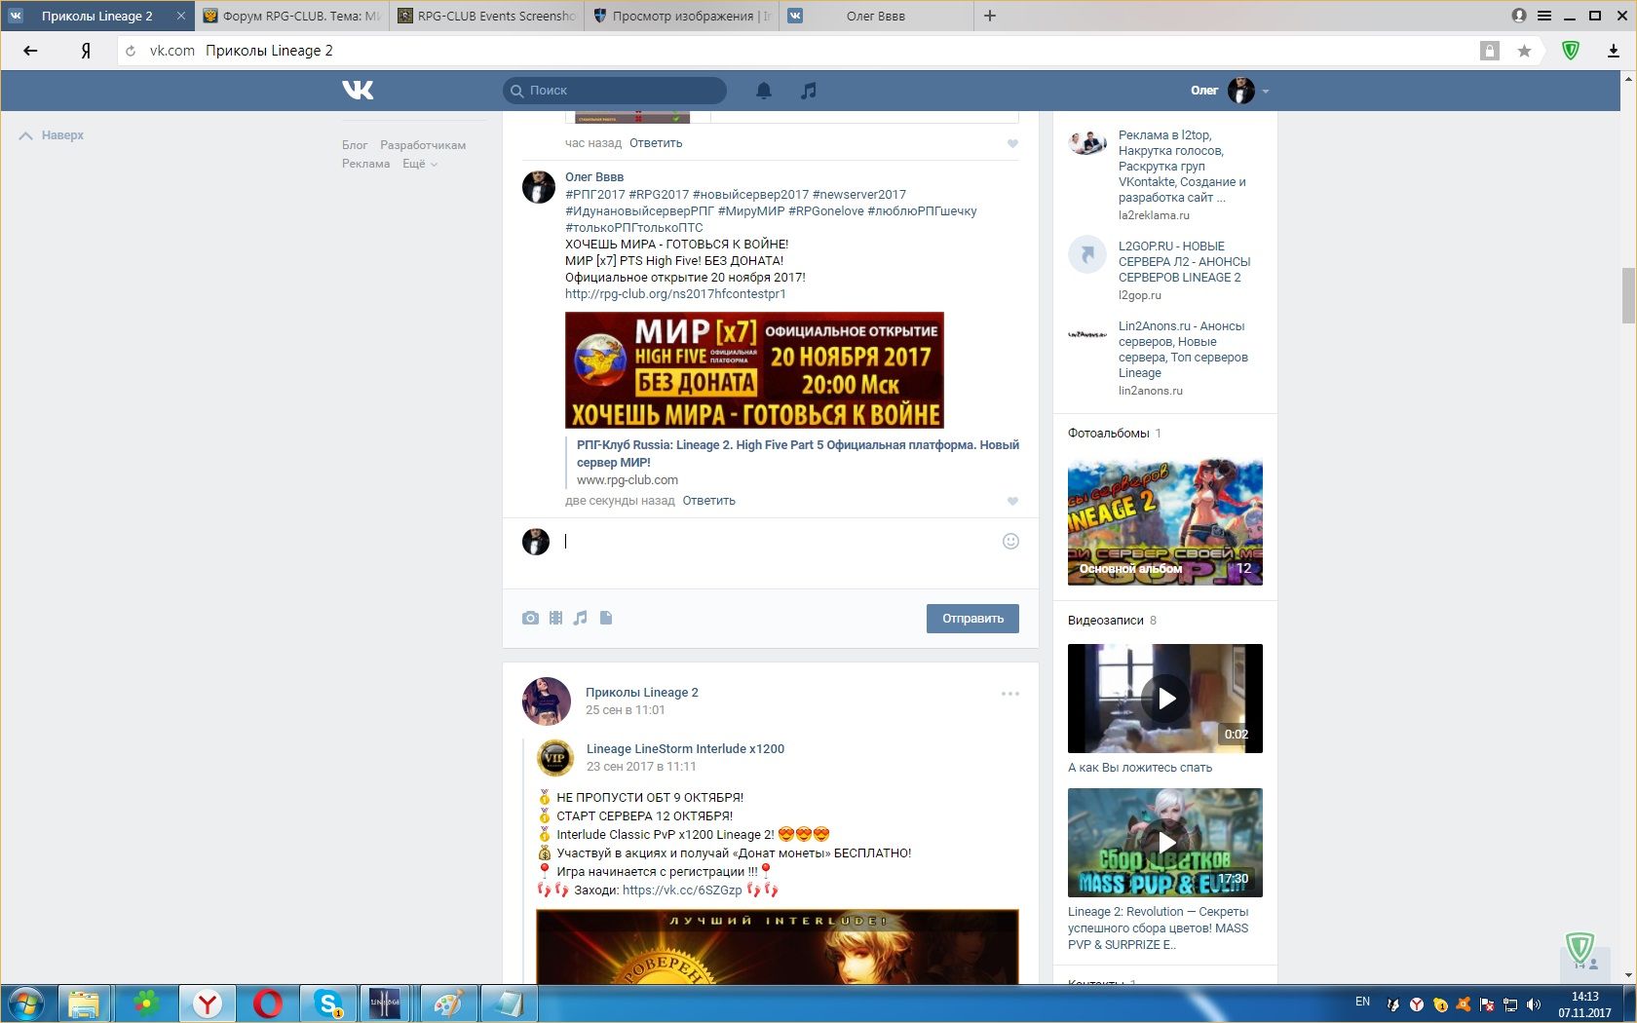
Task: Click the Отправить button
Action: (972, 619)
